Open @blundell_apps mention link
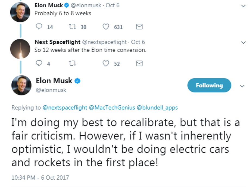 pos(157,108)
